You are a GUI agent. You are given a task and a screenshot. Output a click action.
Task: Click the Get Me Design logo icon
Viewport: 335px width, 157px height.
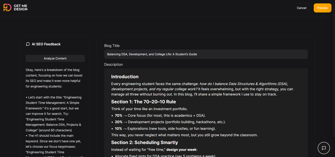(7, 8)
